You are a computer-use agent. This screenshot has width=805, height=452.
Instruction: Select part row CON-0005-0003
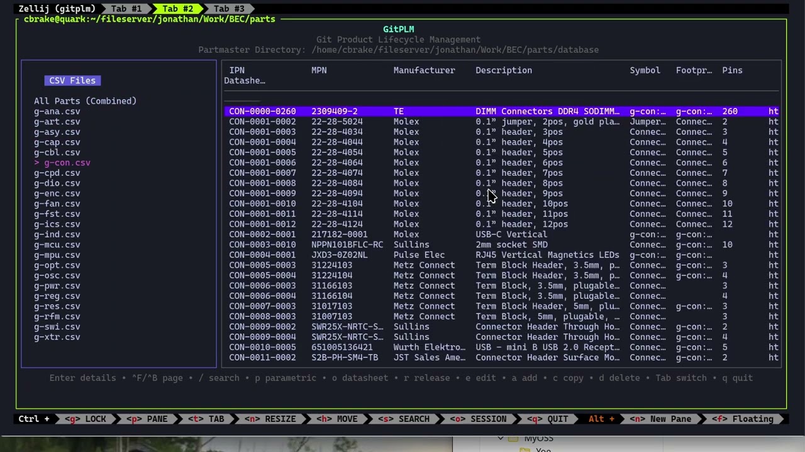pos(501,265)
